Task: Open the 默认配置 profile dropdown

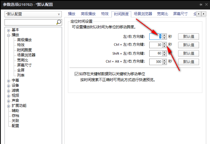Action: point(33,14)
